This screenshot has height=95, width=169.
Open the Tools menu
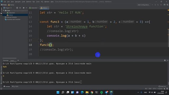tap(38, 2)
